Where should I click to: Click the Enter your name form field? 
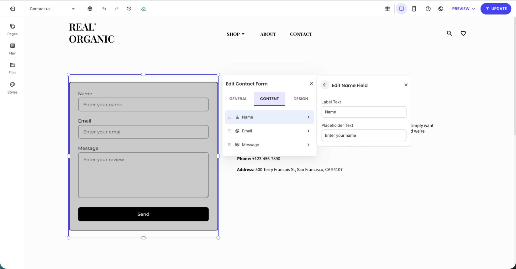click(x=143, y=104)
